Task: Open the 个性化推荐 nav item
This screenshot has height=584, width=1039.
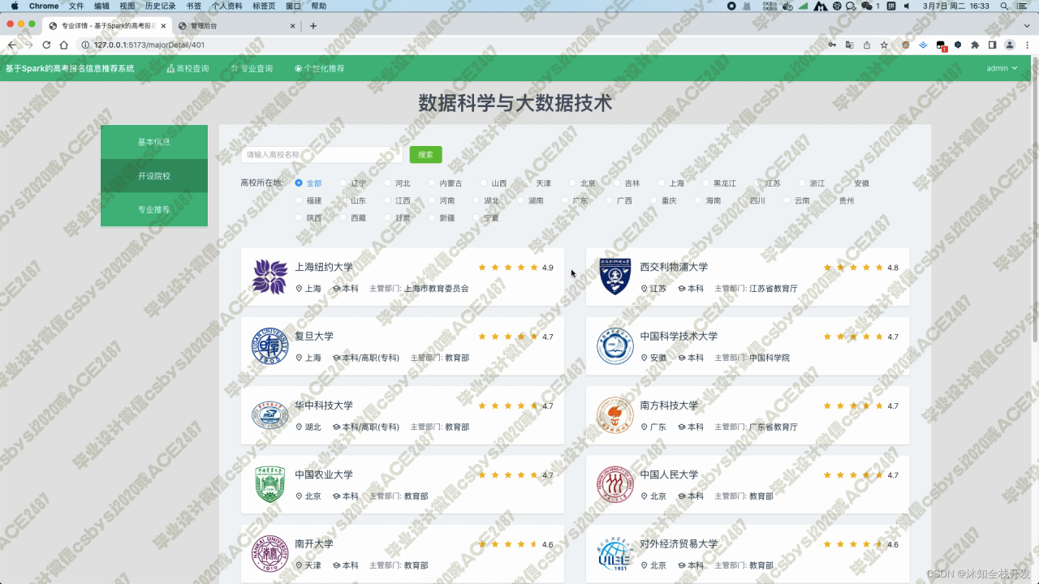Action: click(x=320, y=69)
